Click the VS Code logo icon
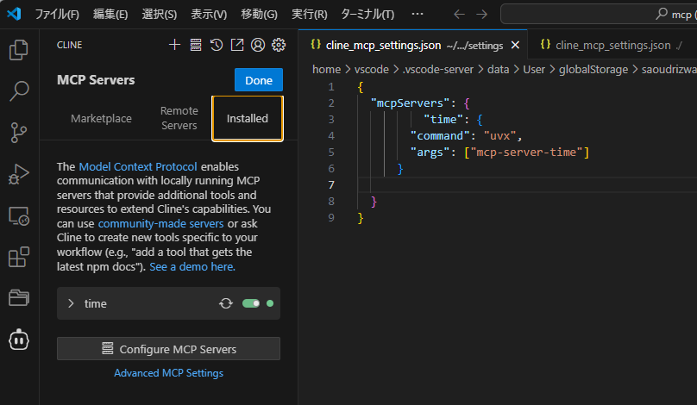 click(x=14, y=14)
